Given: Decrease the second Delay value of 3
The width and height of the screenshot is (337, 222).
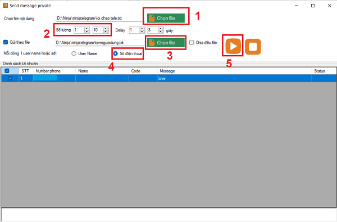Looking at the screenshot, I should tap(161, 31).
